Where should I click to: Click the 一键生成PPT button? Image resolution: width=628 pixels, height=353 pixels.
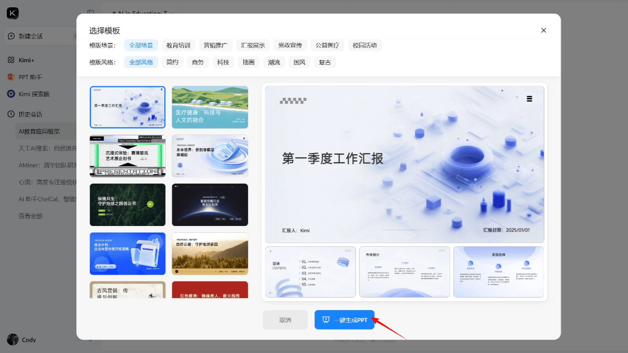(x=344, y=320)
